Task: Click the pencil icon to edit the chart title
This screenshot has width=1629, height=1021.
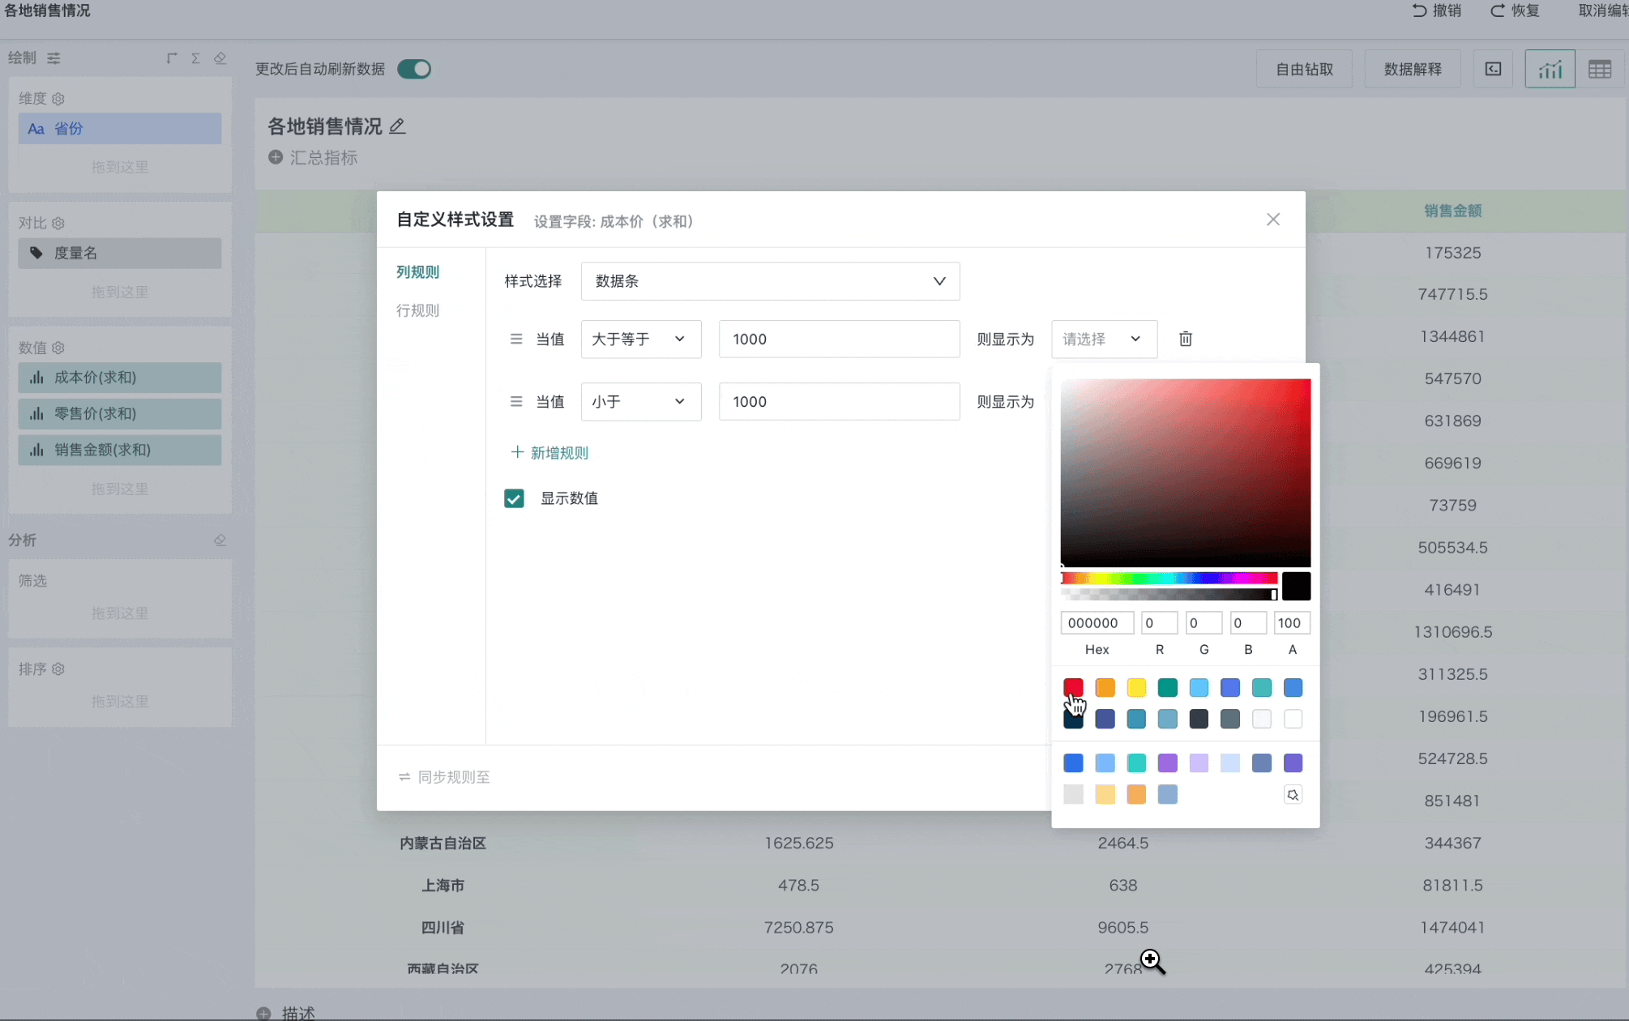Action: pyautogui.click(x=397, y=126)
